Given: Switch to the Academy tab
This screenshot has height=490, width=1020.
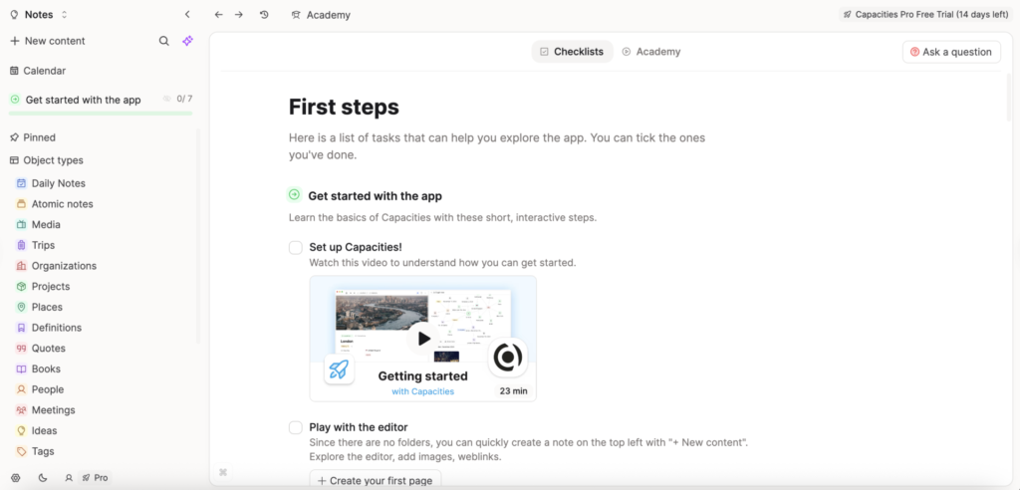Looking at the screenshot, I should tap(651, 52).
